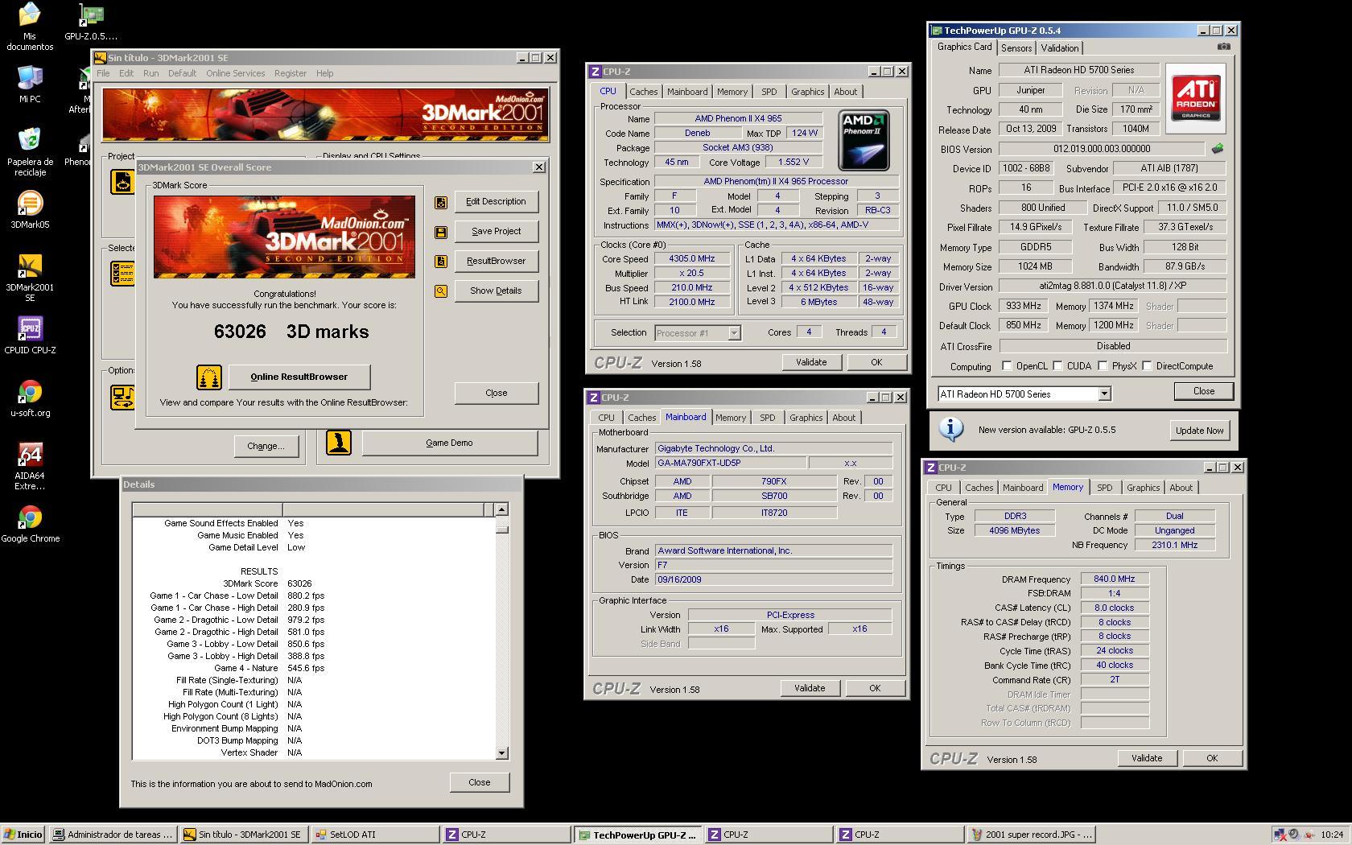Toggle the PhysX checkbox in GPU-Z
The height and width of the screenshot is (845, 1352).
[1103, 366]
